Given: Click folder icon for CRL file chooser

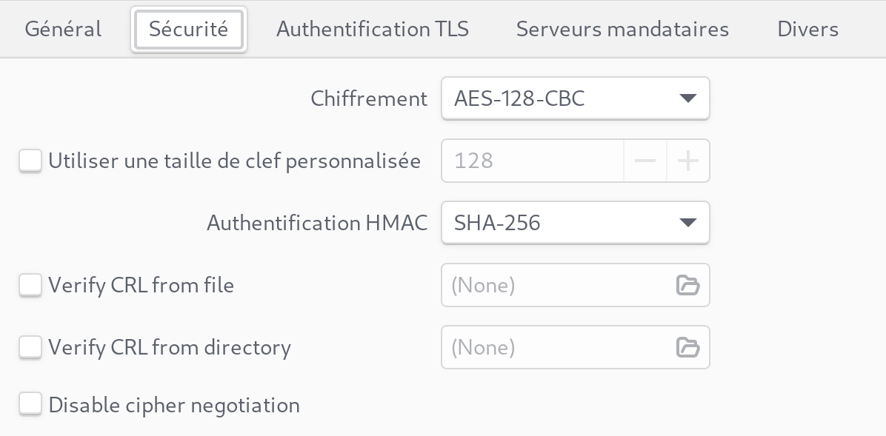Looking at the screenshot, I should (687, 285).
